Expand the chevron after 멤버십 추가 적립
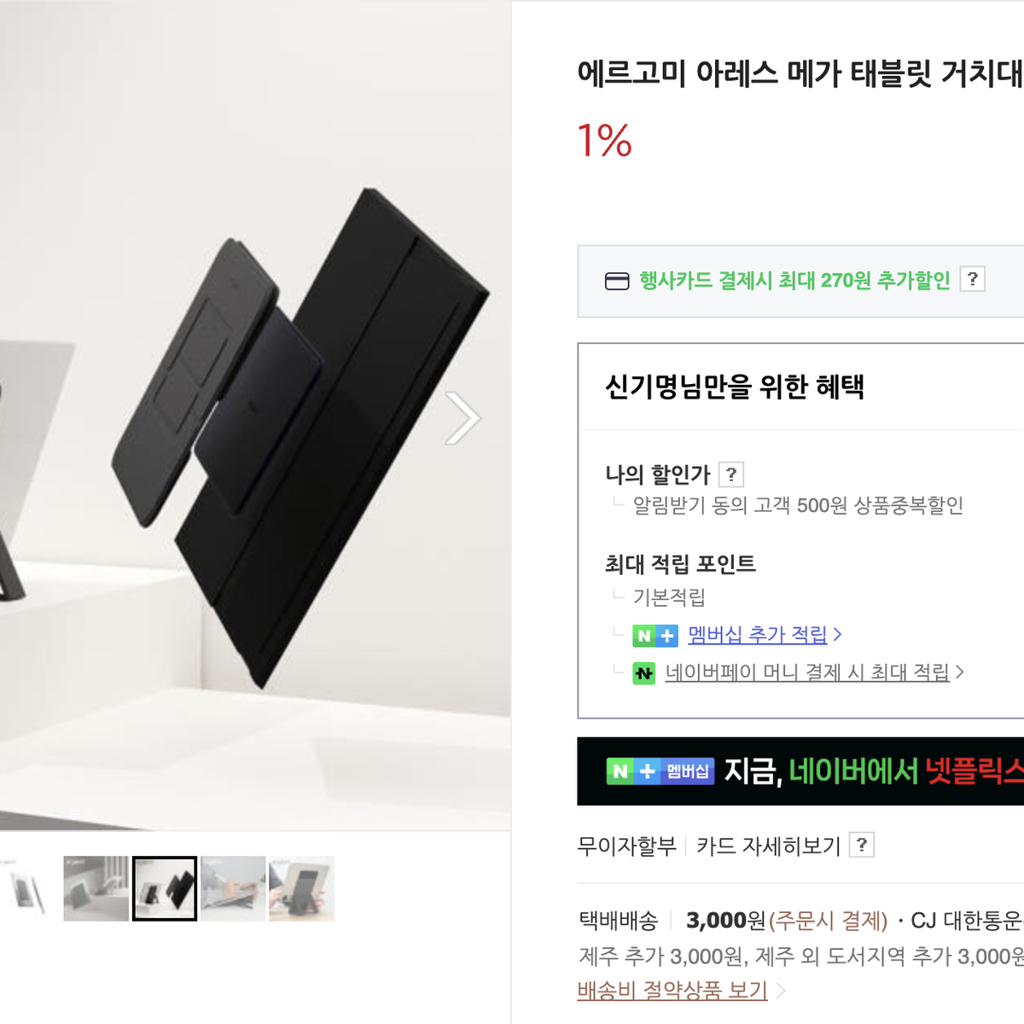Screen dimensions: 1024x1024 [837, 635]
